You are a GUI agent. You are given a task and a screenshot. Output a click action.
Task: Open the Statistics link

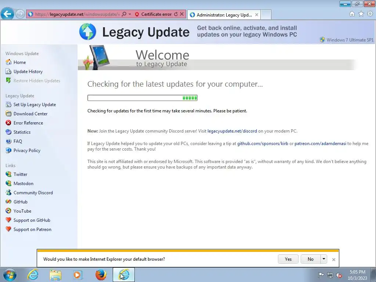[22, 132]
